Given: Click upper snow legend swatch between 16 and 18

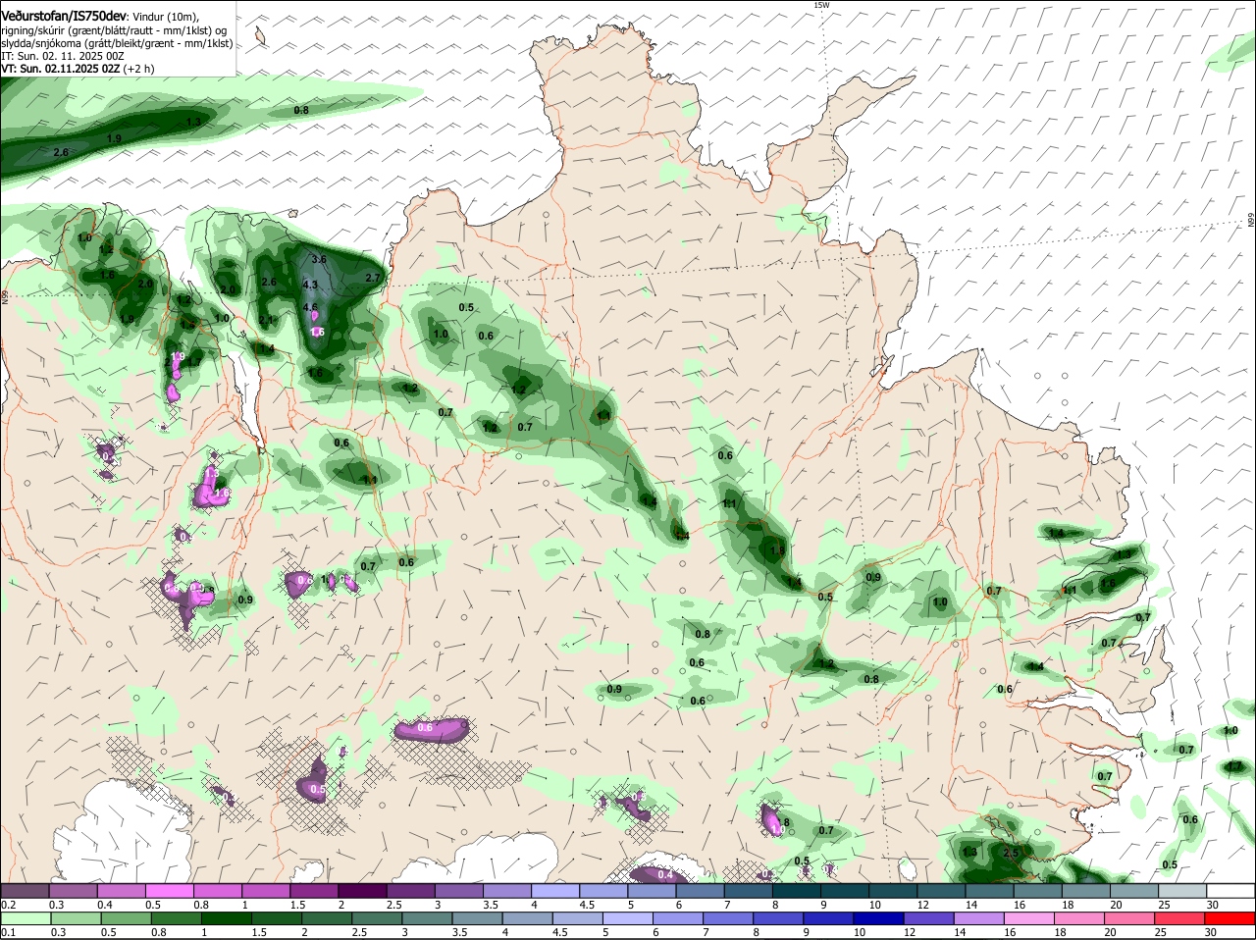Looking at the screenshot, I should click(x=1039, y=890).
